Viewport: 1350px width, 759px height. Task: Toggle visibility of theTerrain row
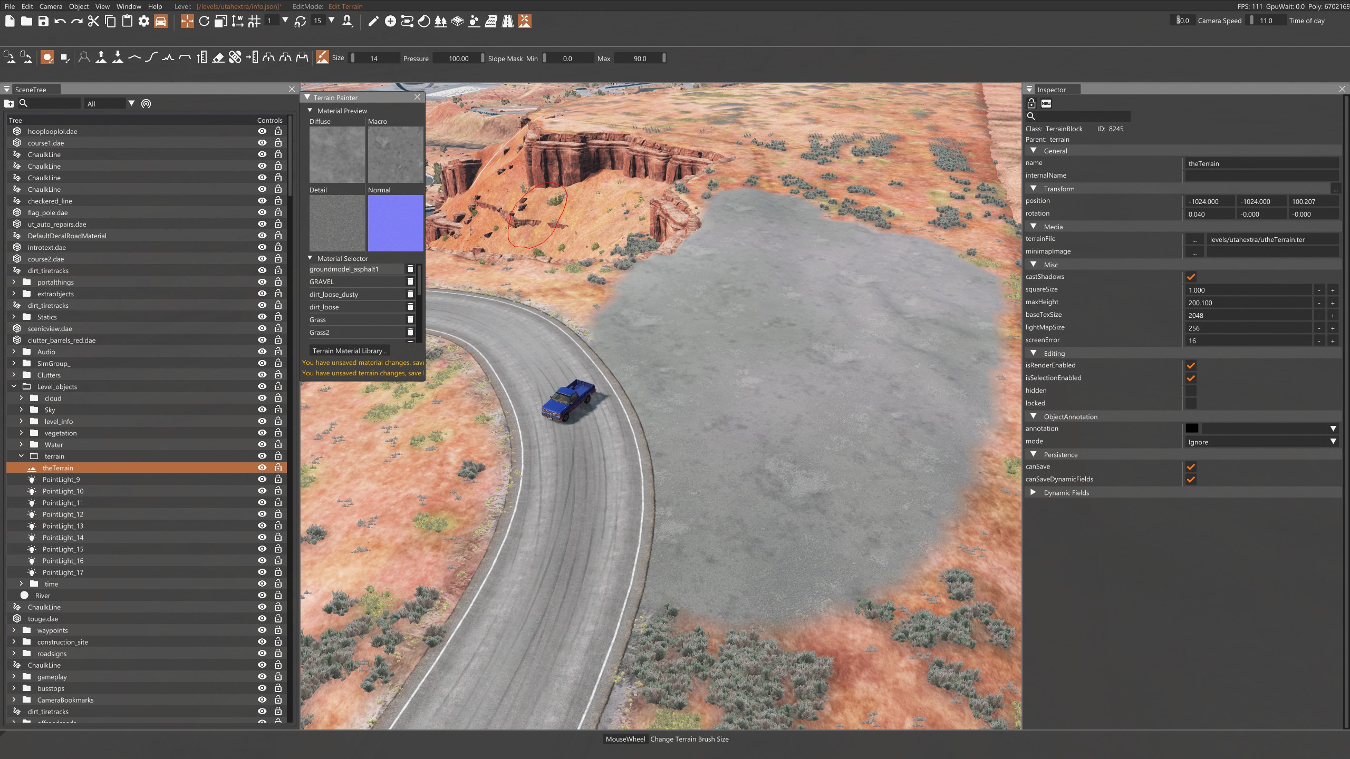[262, 468]
